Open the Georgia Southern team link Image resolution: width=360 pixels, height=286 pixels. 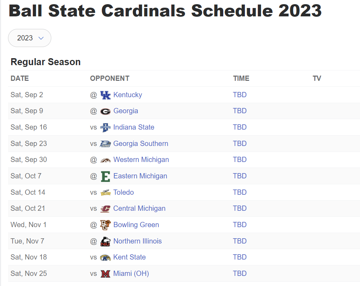click(x=141, y=144)
